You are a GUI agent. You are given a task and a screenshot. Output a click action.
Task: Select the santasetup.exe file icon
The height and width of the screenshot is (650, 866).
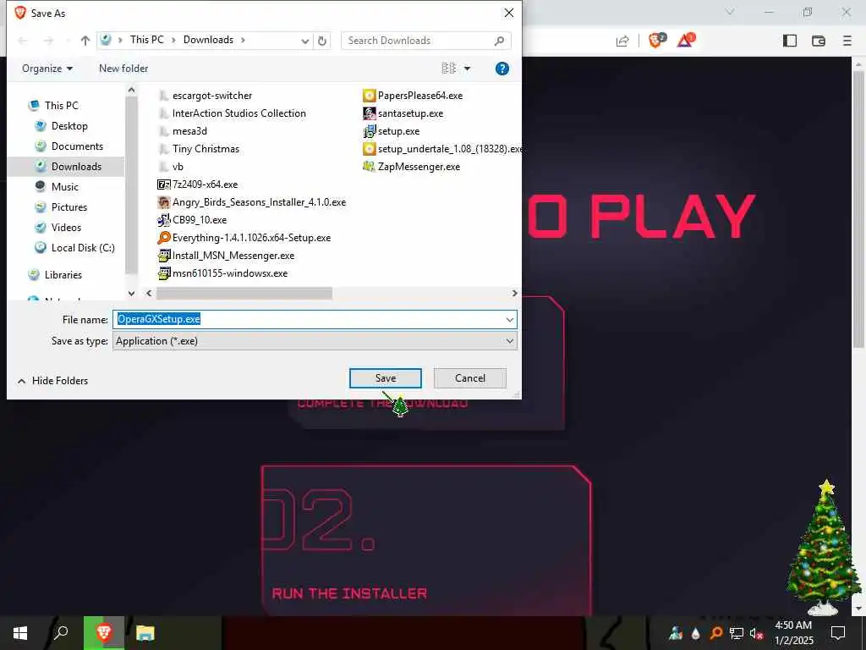369,113
